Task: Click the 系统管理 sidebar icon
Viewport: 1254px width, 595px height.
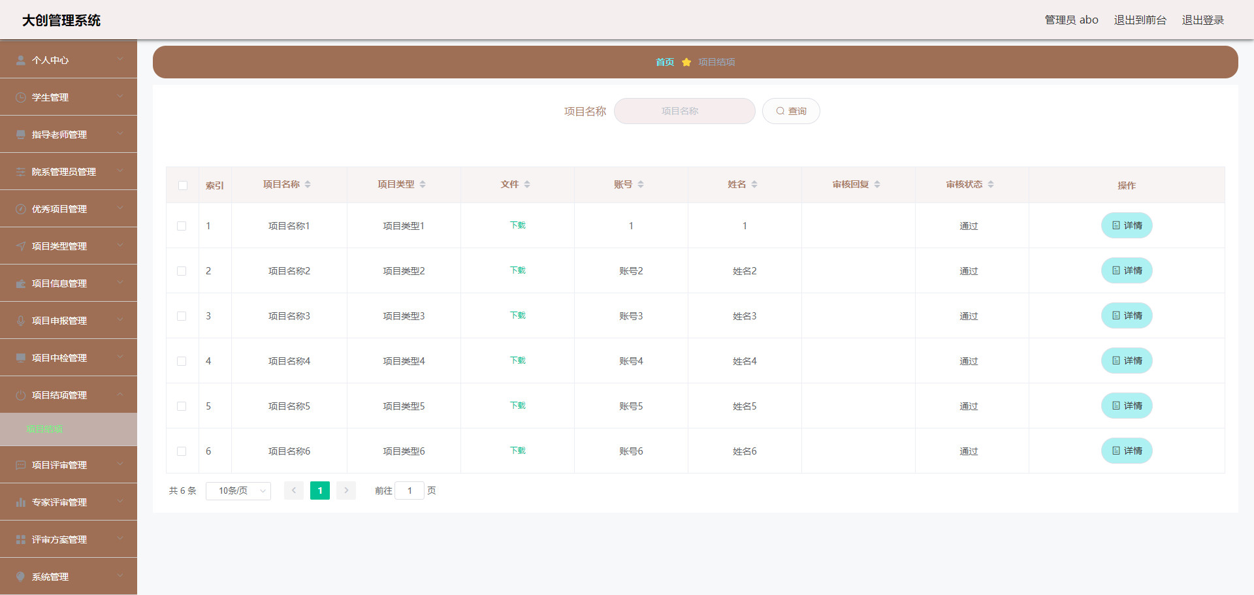Action: [21, 577]
